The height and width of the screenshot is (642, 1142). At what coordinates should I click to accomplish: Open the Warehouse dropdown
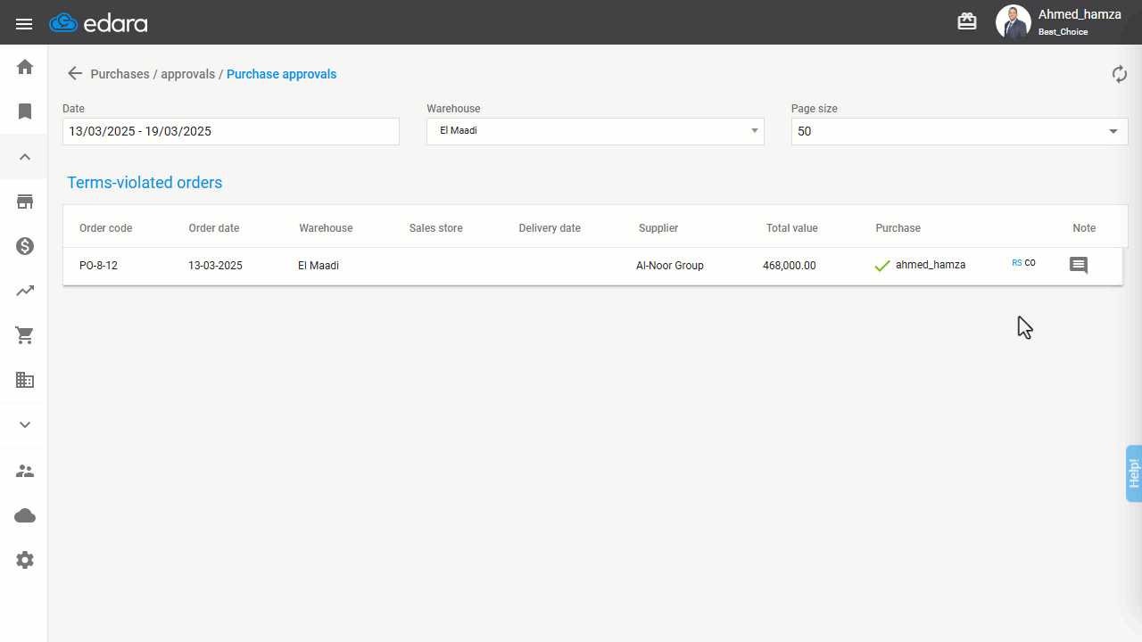[595, 131]
